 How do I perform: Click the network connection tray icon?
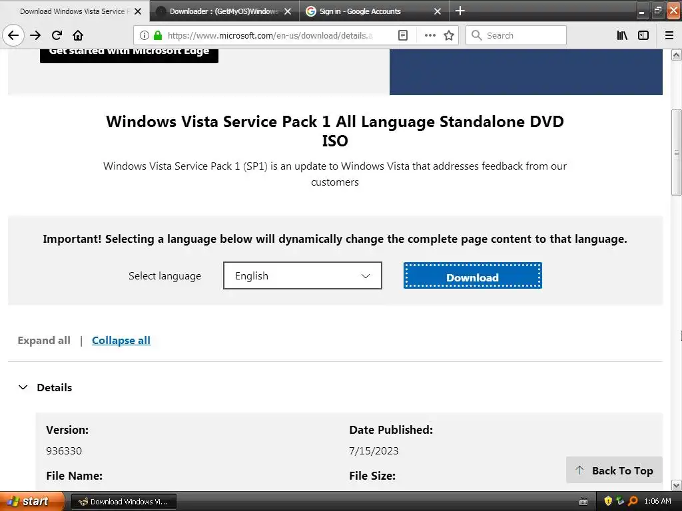tap(620, 501)
